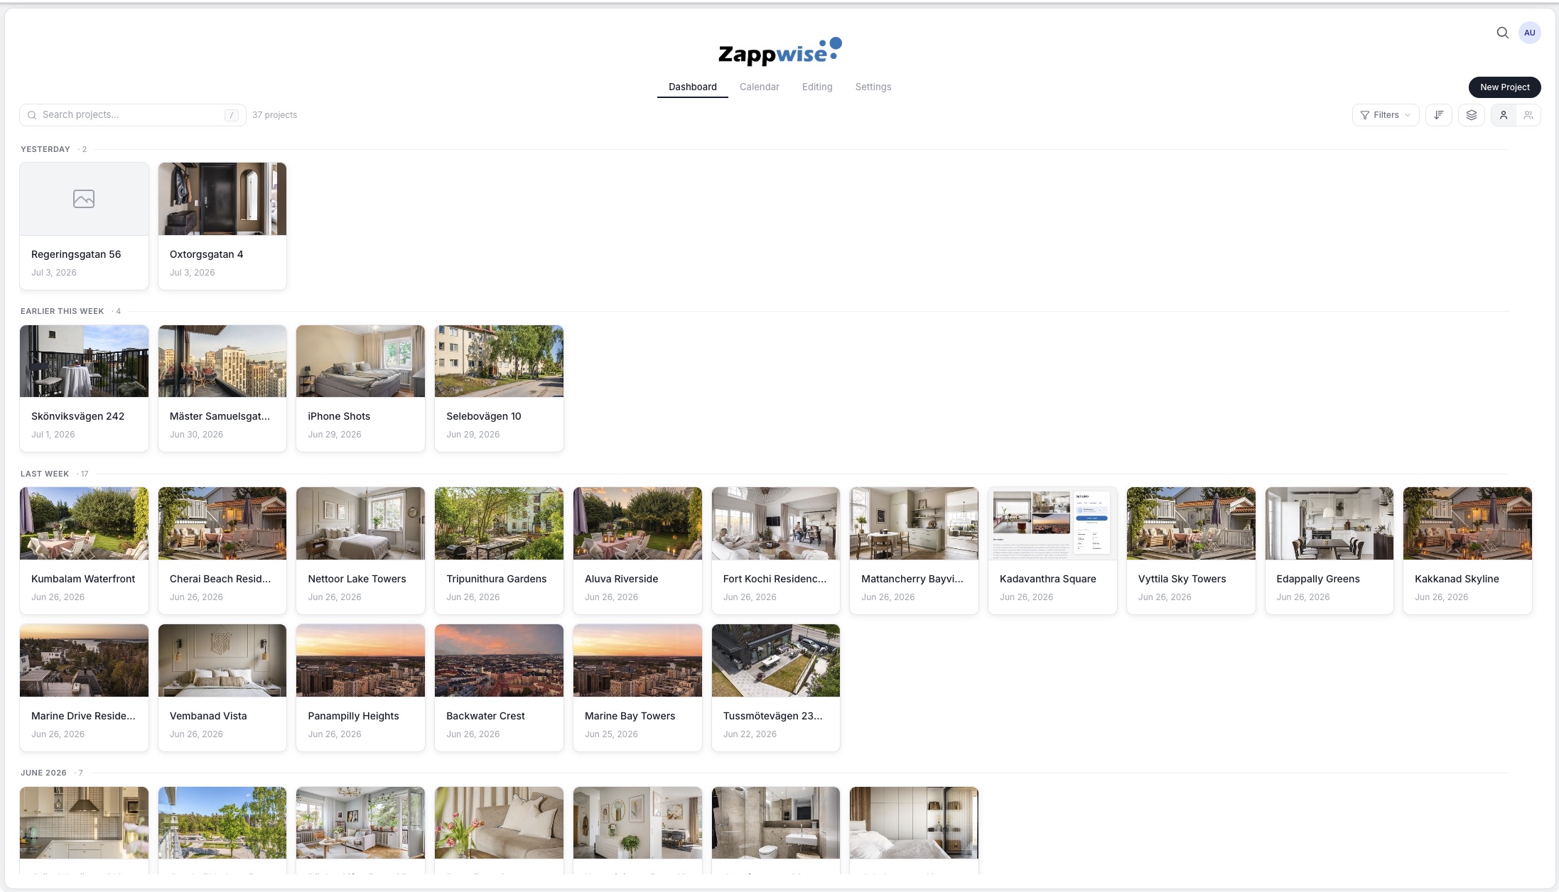Open the Oxtorgsgatan 4 project thumbnail
Screen dimensions: 1559x892
222,199
